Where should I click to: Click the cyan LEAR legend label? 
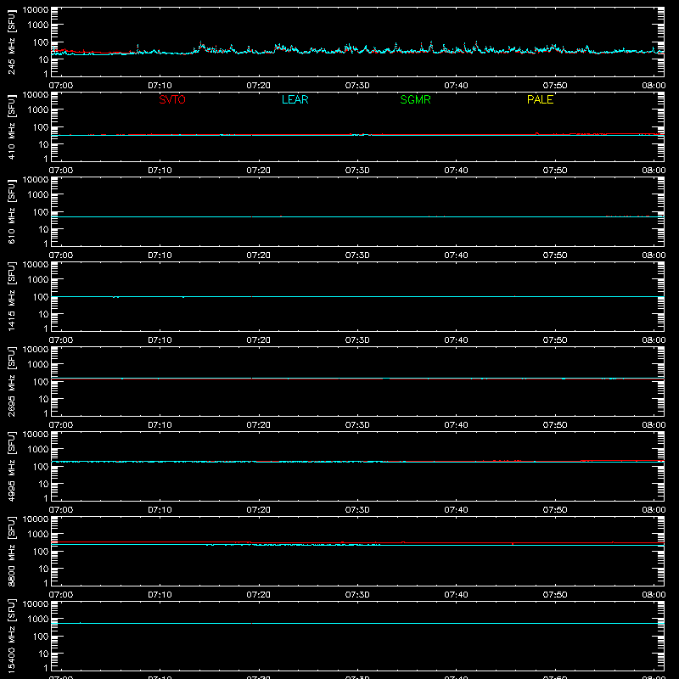295,99
